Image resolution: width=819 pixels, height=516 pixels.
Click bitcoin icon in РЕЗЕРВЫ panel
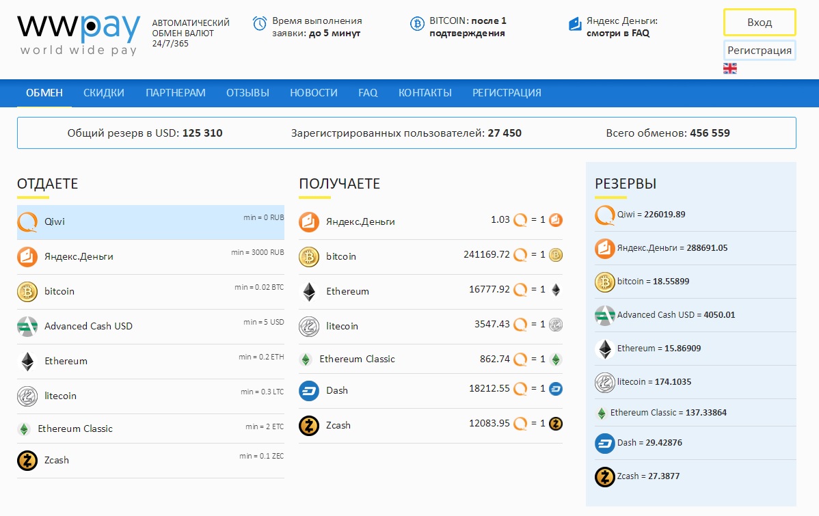pos(605,282)
